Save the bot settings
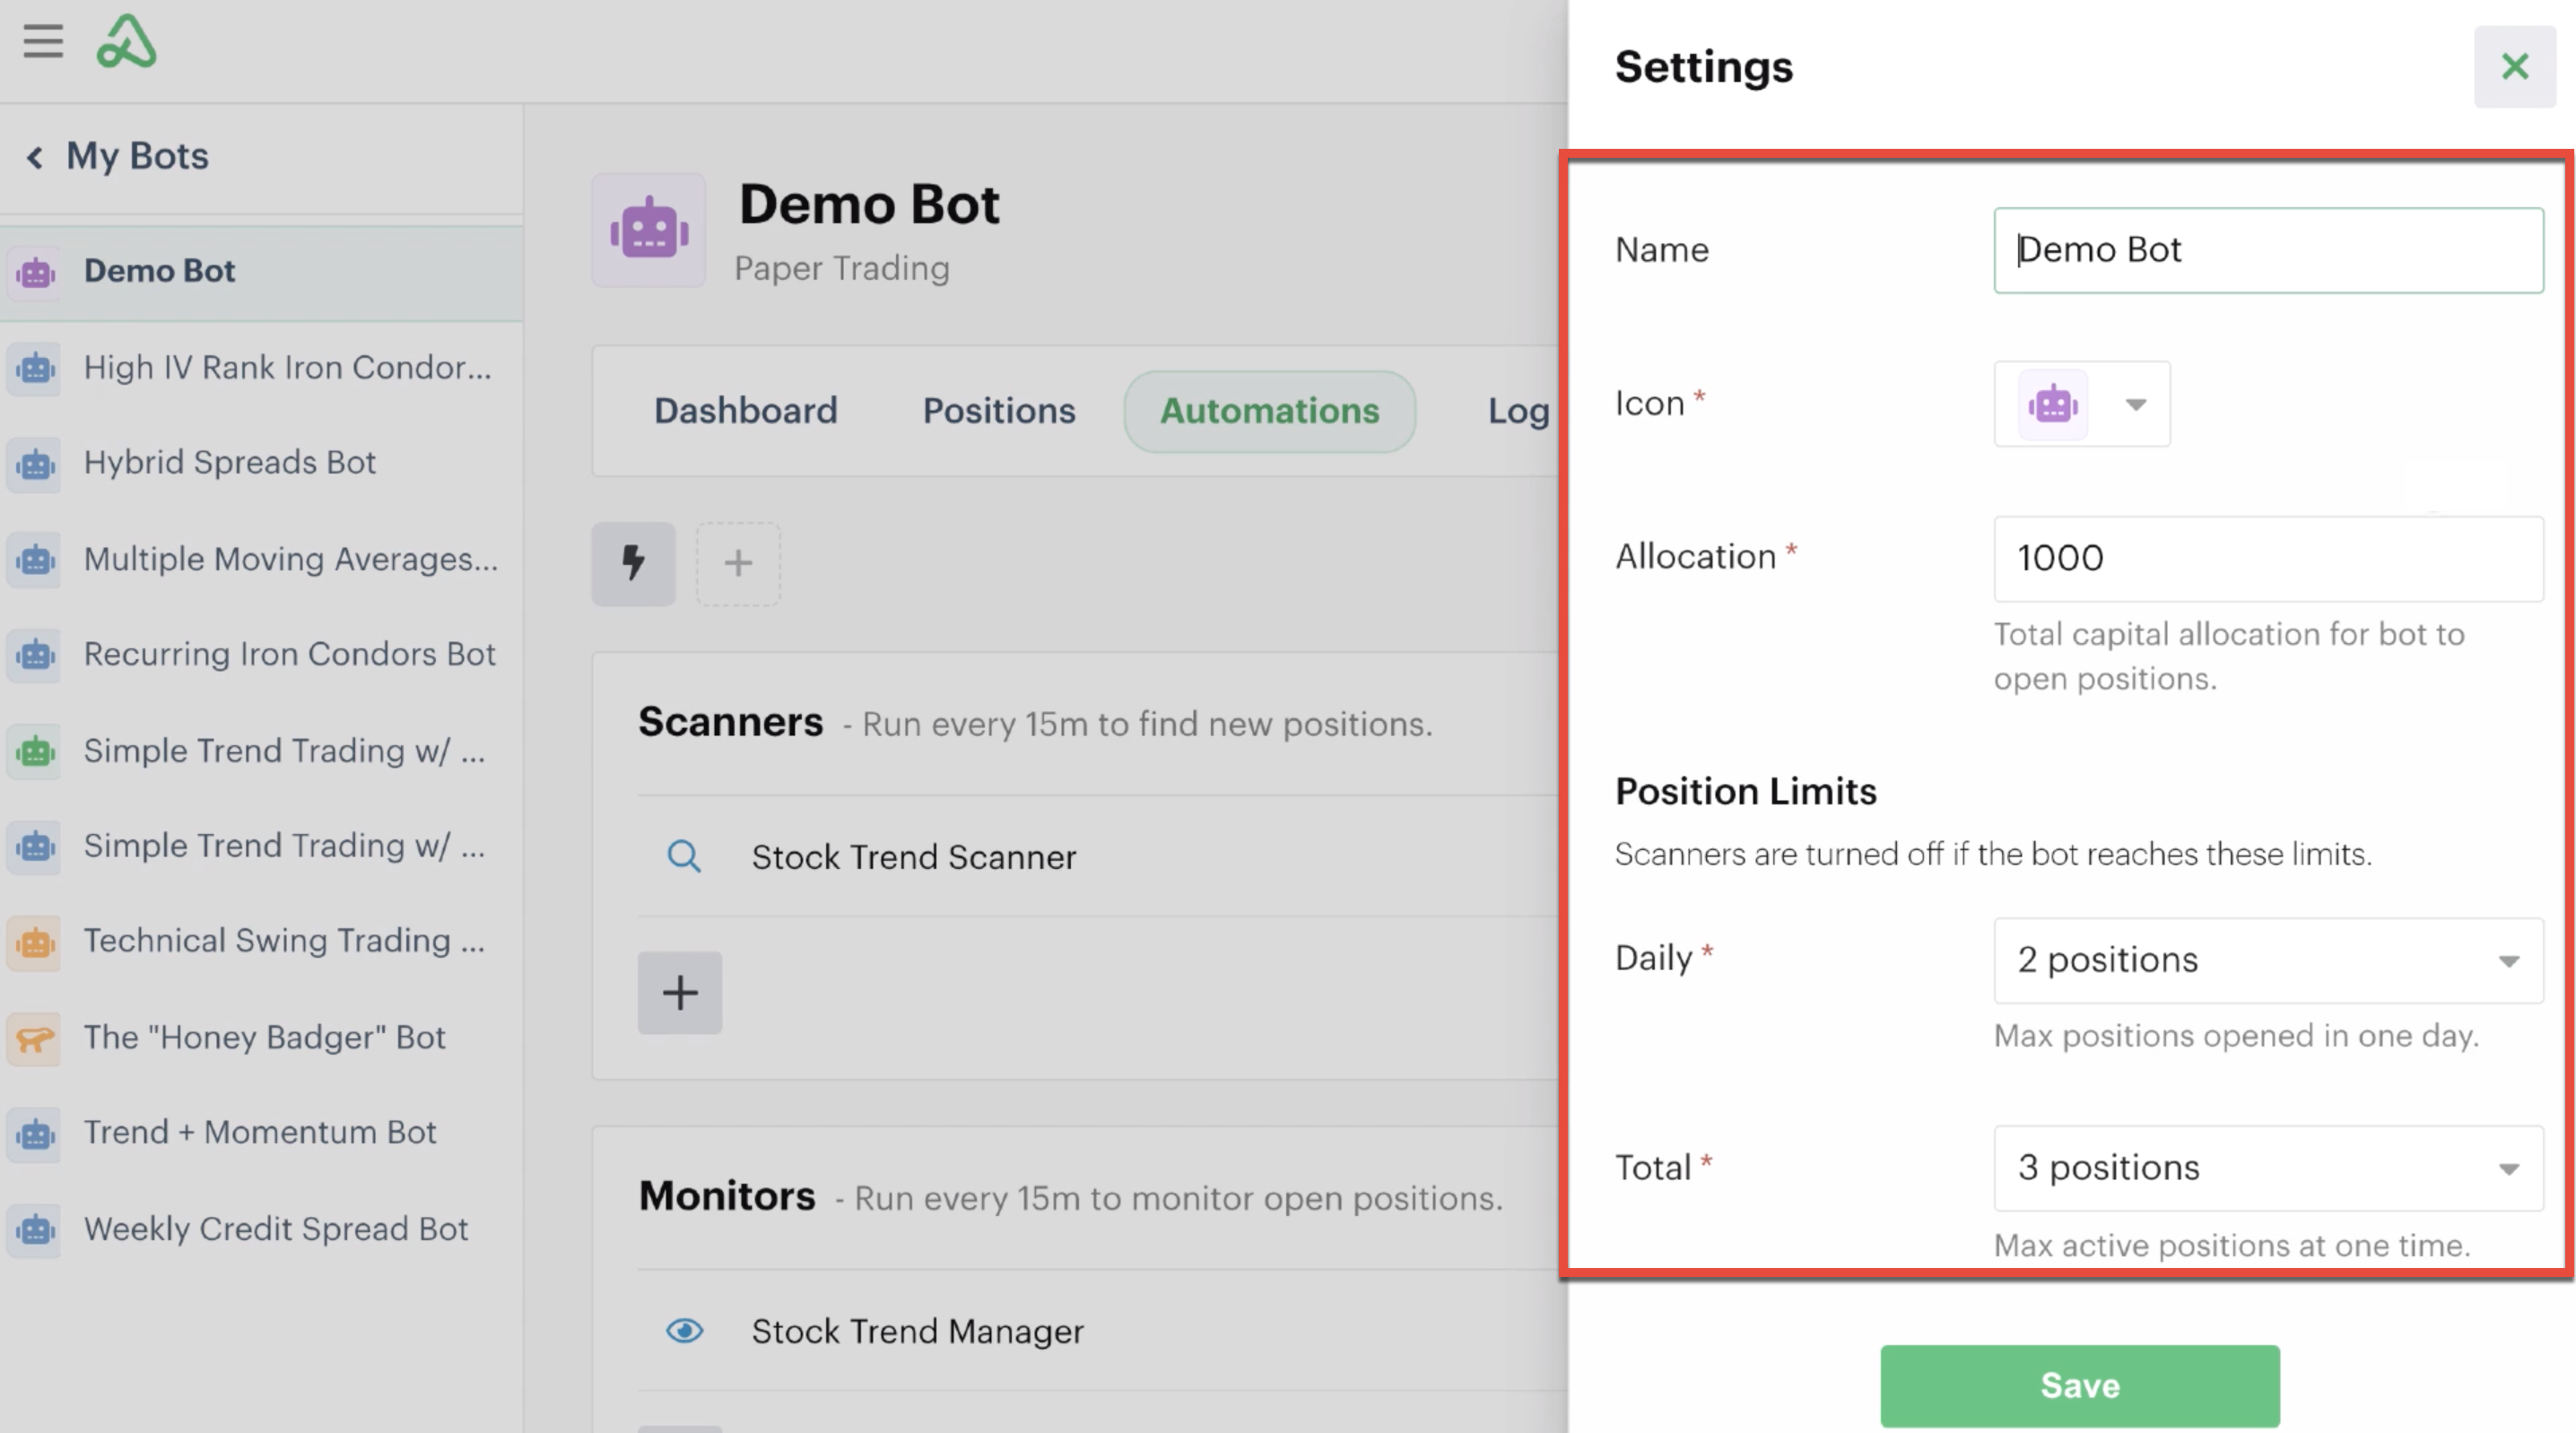The height and width of the screenshot is (1433, 2576). click(2080, 1386)
